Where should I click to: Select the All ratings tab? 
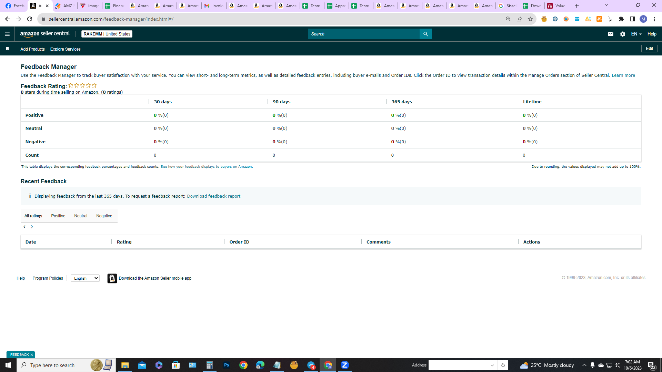click(33, 216)
